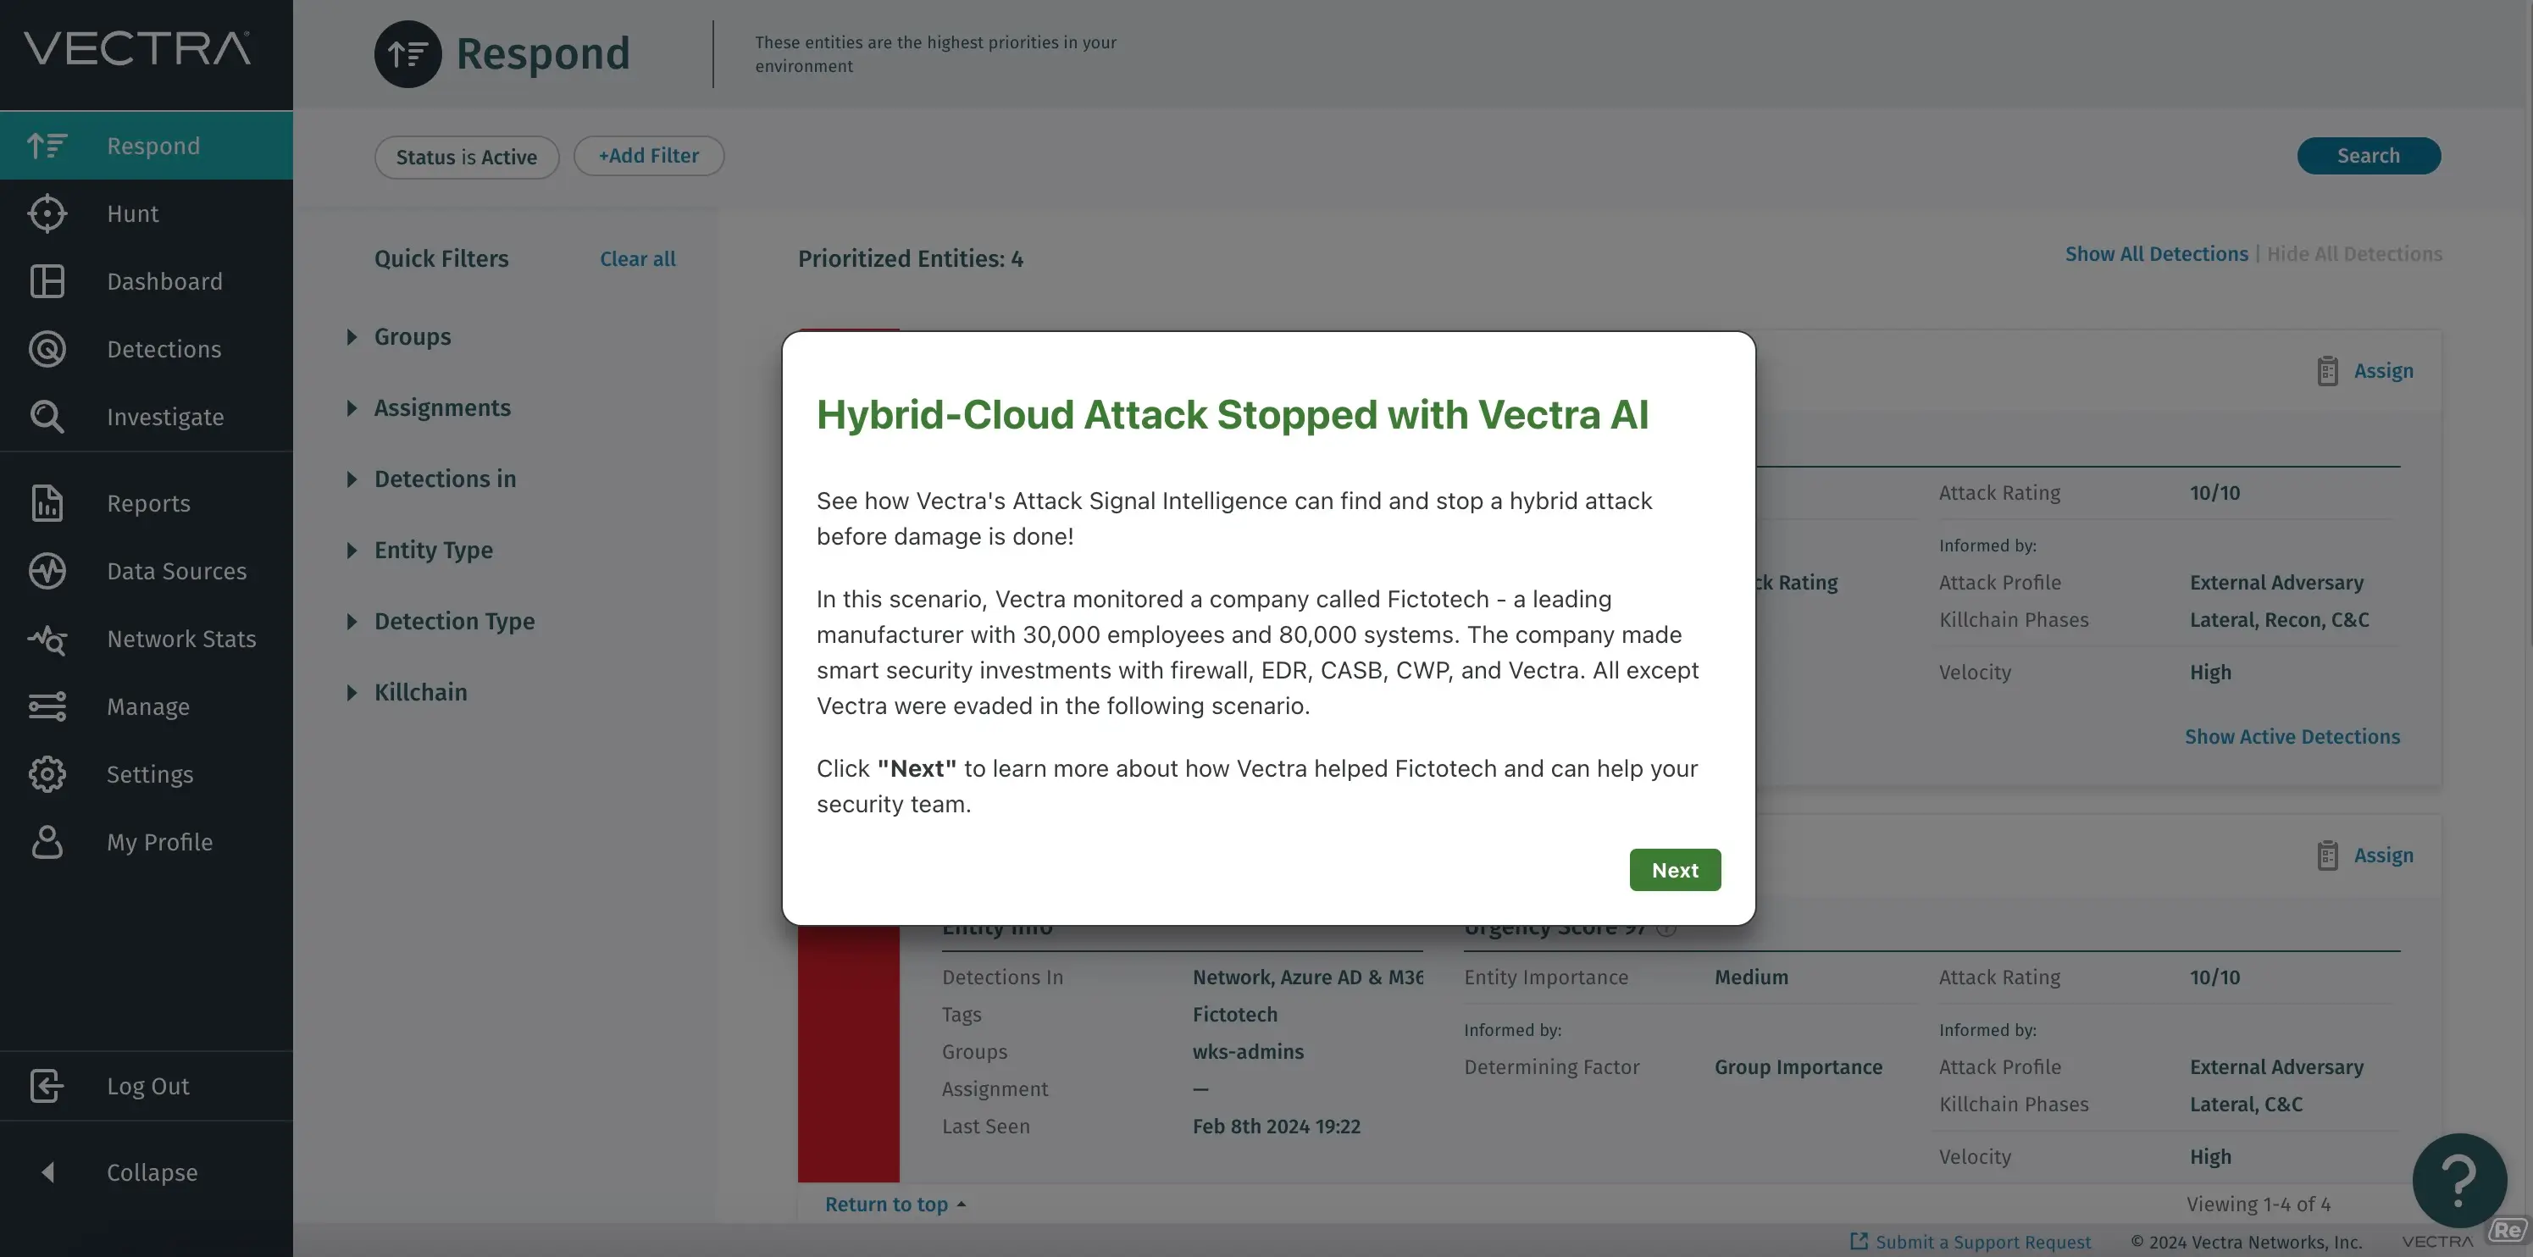The width and height of the screenshot is (2533, 1257).
Task: Select the Network Stats icon
Action: point(47,639)
